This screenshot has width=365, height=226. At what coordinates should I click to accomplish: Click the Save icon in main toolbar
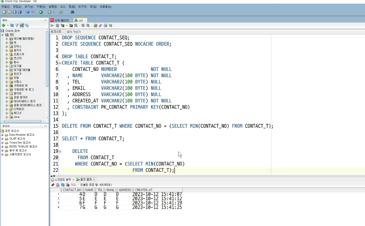coord(15,12)
